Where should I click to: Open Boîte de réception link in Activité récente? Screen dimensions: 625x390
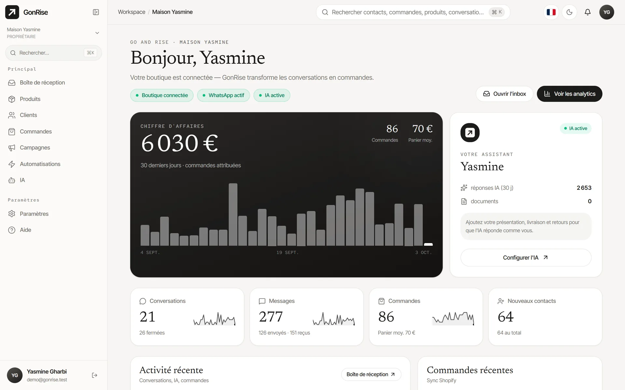point(371,374)
